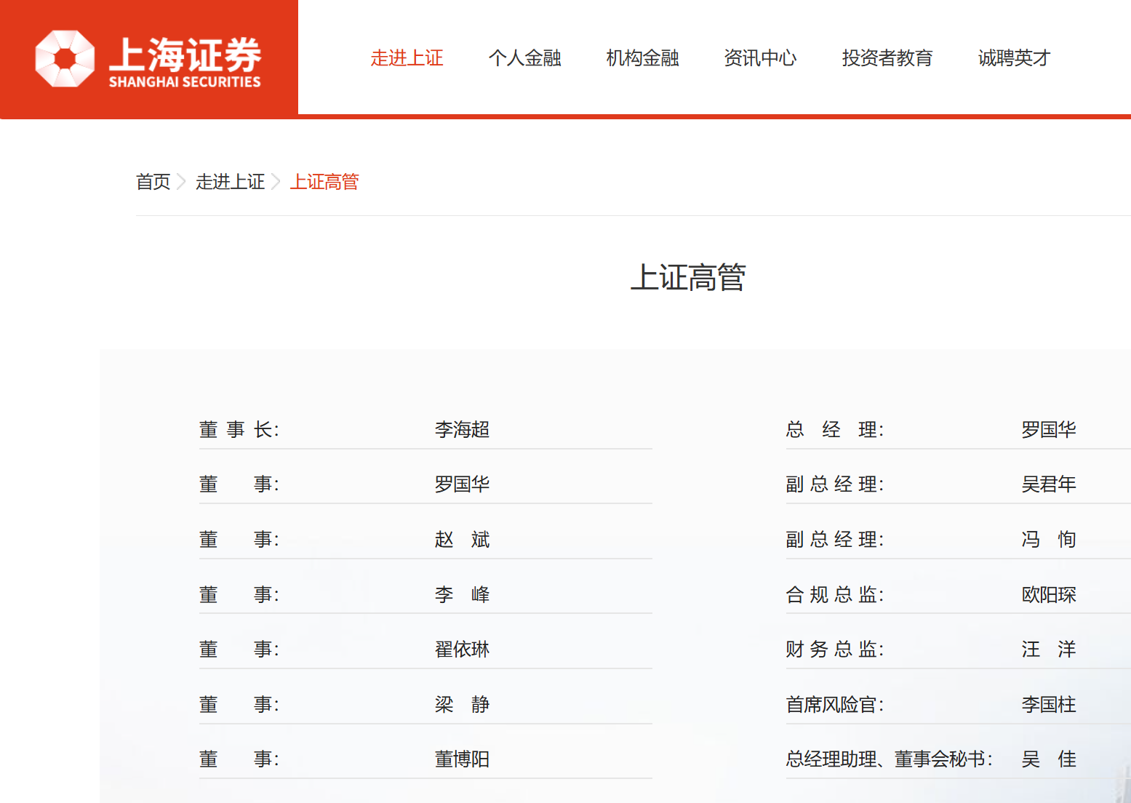Click the 走进上证 breadcrumb link
The image size is (1131, 803).
pos(230,182)
